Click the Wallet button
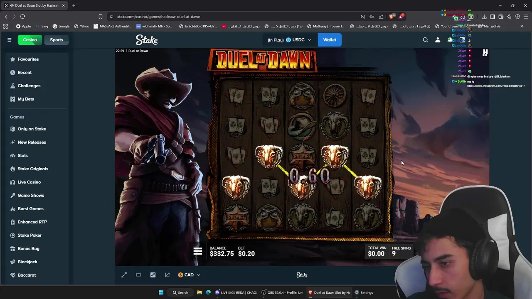 [330, 40]
